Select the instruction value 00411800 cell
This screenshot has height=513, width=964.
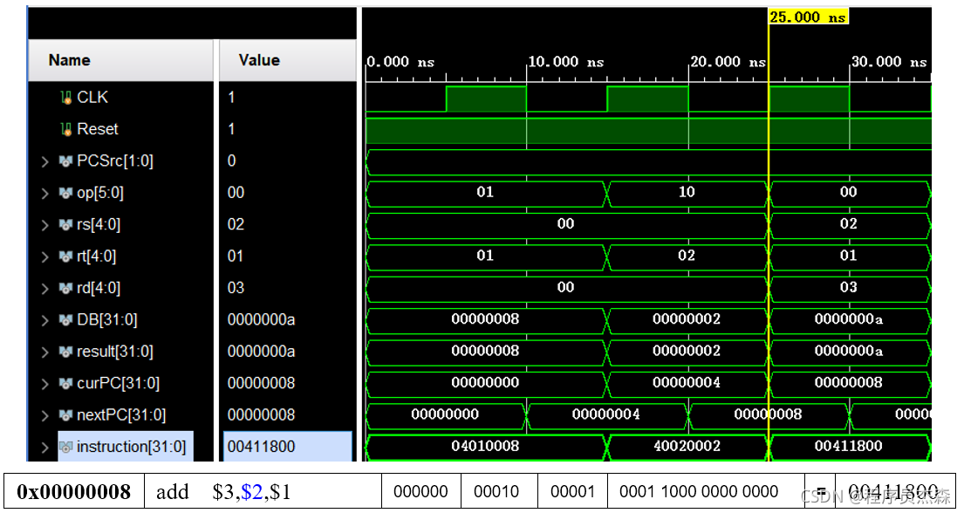coord(262,447)
